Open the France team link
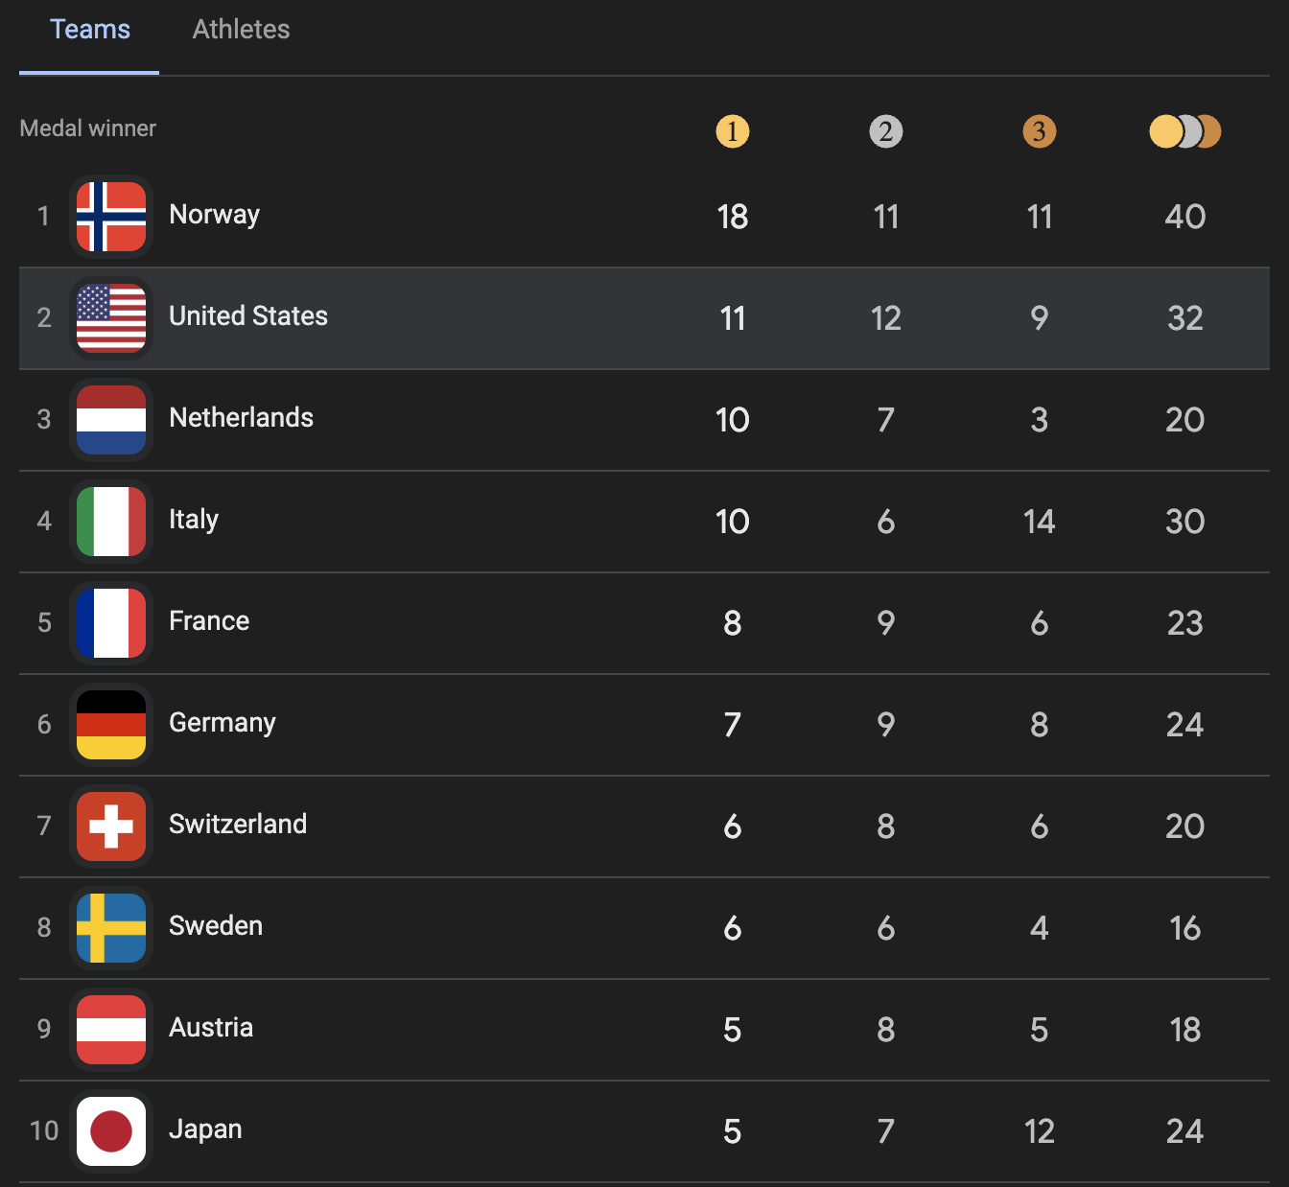 (x=209, y=621)
